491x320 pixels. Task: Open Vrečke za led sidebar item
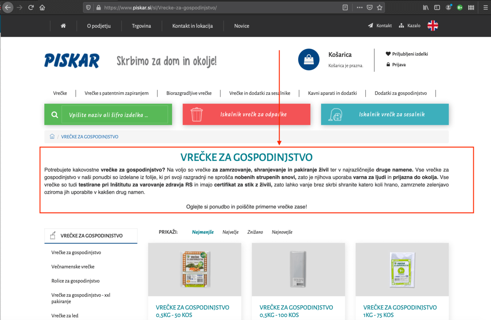(65, 315)
